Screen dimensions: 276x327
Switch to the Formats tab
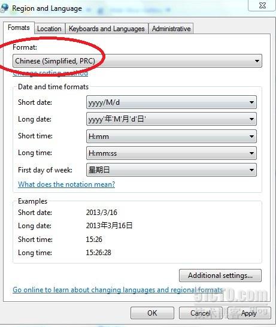(19, 28)
